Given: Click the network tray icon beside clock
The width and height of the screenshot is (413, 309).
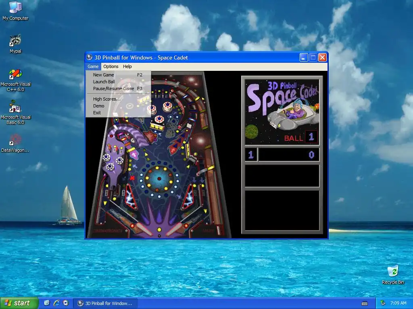Looking at the screenshot, I should pyautogui.click(x=383, y=303).
